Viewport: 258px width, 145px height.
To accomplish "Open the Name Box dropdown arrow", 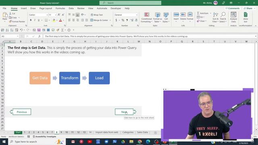I will pyautogui.click(x=18, y=36).
